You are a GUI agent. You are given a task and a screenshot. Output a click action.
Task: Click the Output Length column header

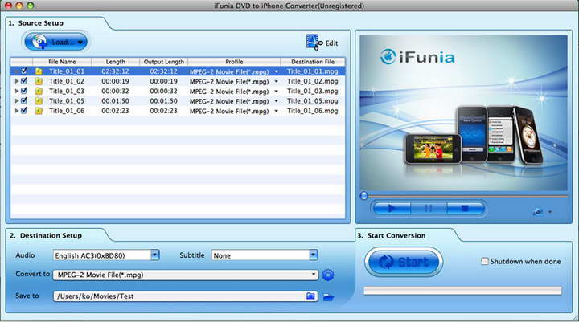point(164,62)
